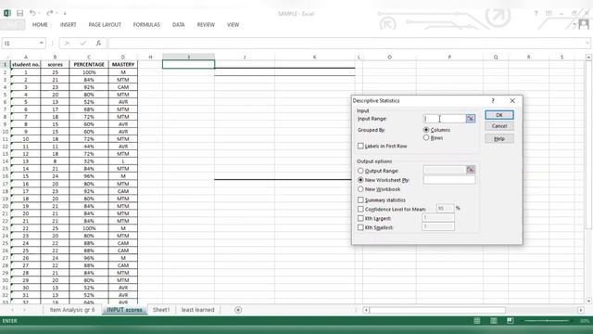Switch to Page Break Preview in status bar
The height and width of the screenshot is (334, 593).
(x=511, y=321)
